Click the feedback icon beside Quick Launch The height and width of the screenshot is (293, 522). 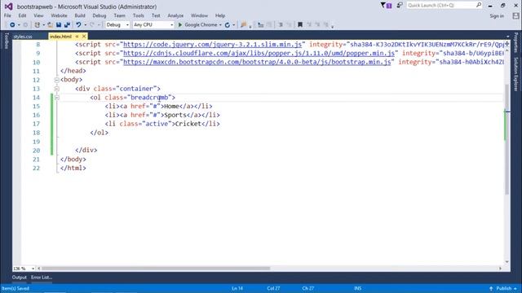point(400,6)
